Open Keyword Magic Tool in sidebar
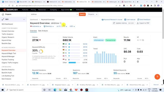 9,53
